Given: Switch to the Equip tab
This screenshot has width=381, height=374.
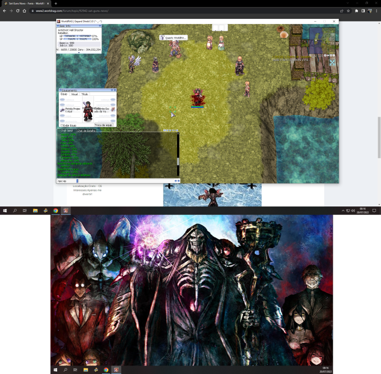Looking at the screenshot, I should [64, 94].
